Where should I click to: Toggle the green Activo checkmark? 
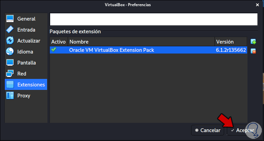point(54,50)
